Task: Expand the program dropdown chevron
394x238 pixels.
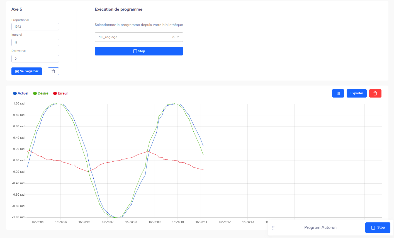Action: [x=178, y=37]
